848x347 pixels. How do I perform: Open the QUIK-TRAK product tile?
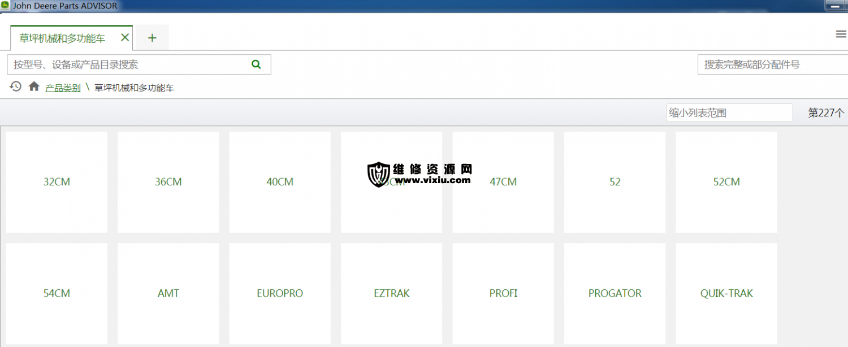(x=726, y=293)
